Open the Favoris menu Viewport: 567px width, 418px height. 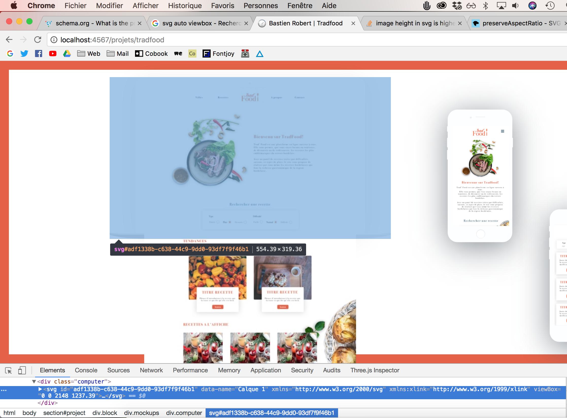point(223,6)
